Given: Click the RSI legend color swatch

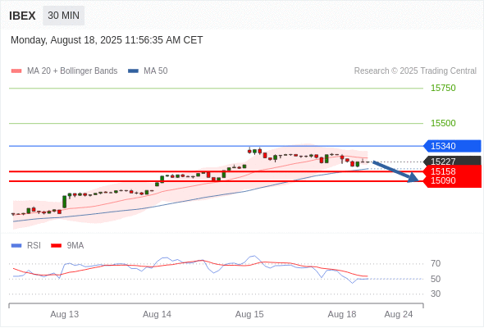Looking at the screenshot, I should (x=16, y=246).
